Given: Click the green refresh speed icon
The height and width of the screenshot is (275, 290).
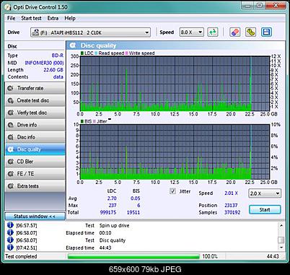Looking at the screenshot, I should (213, 32).
